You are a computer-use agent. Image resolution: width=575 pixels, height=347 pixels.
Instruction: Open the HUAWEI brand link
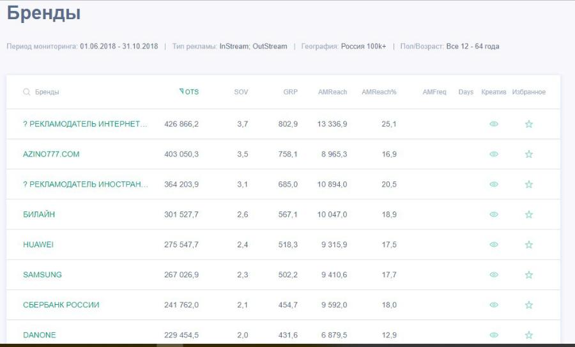pos(38,245)
